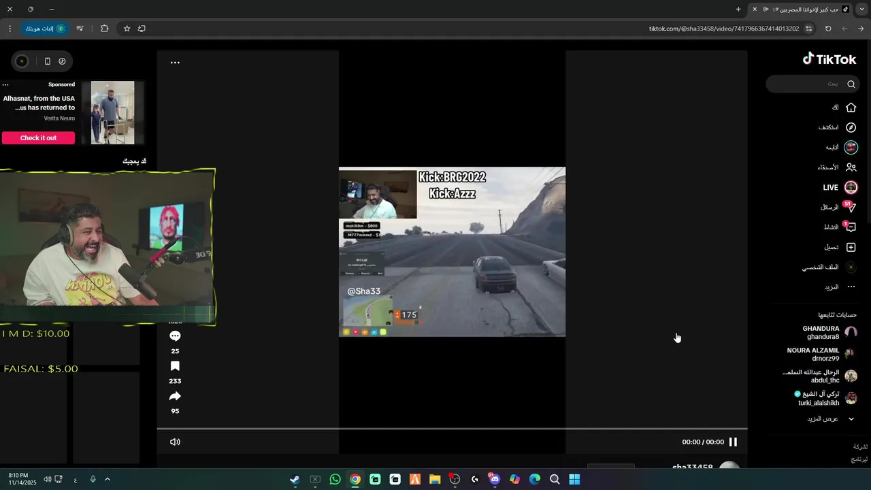The width and height of the screenshot is (871, 490).
Task: Open File Explorer from the taskbar
Action: click(435, 479)
